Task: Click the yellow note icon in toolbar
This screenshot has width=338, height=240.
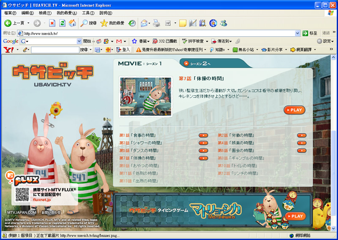Action: coord(183,23)
